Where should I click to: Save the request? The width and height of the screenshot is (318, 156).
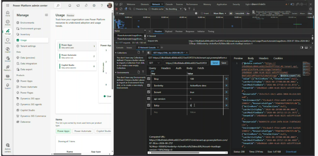224,63
